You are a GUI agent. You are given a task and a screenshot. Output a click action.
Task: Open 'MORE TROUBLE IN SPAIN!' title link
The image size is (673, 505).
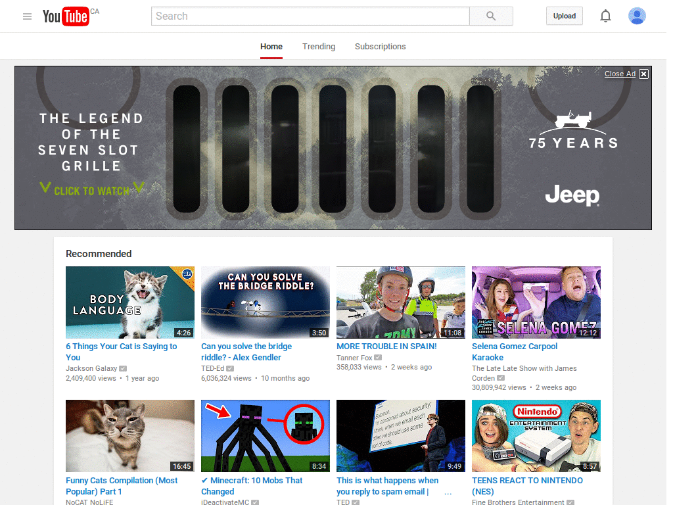coord(386,346)
